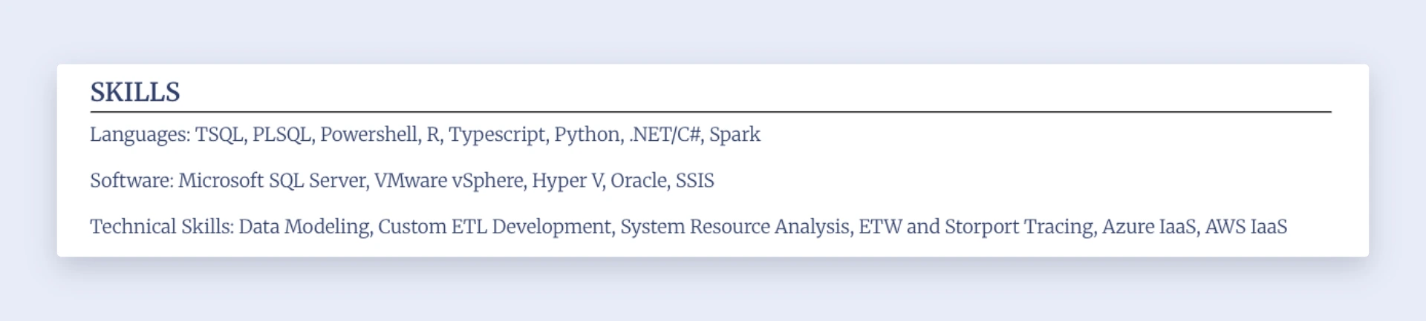Click the Technical Skills label
This screenshot has height=321, width=1426.
(x=162, y=226)
